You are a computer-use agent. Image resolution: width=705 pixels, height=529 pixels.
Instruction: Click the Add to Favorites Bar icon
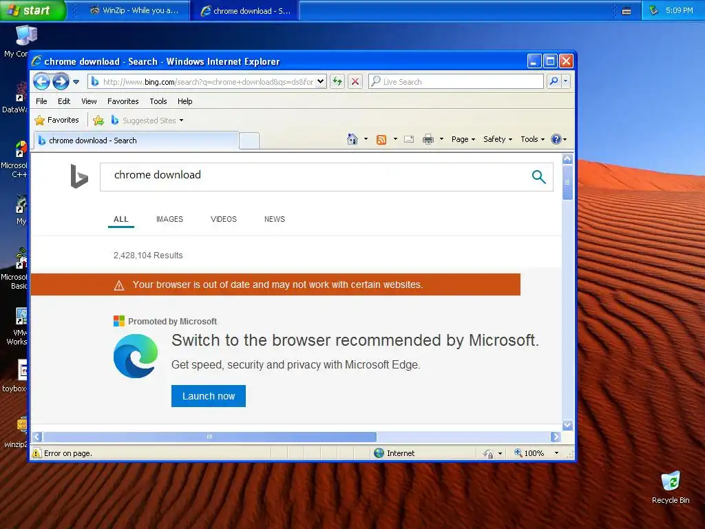pos(98,120)
